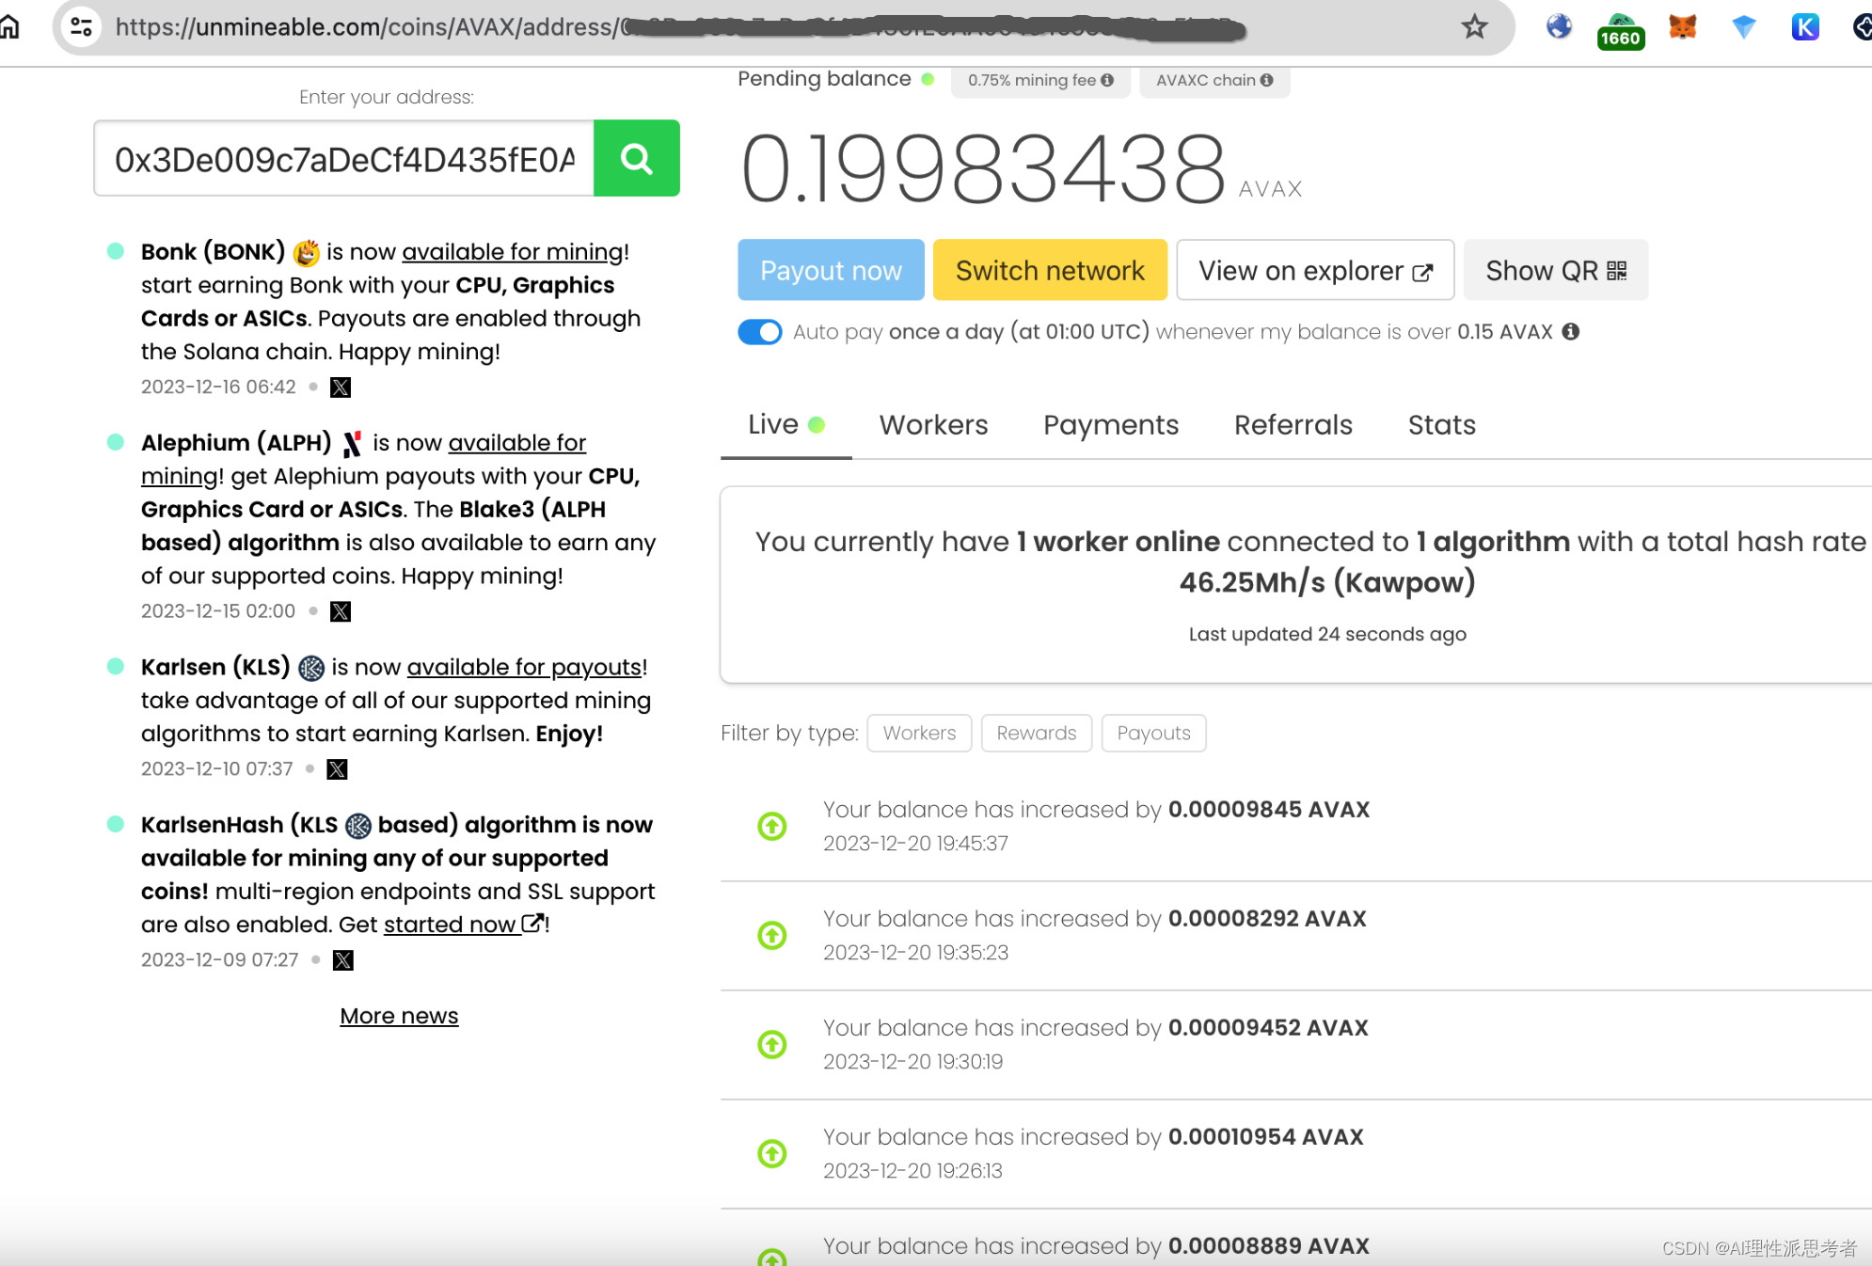
Task: Click the green address search button
Action: [636, 158]
